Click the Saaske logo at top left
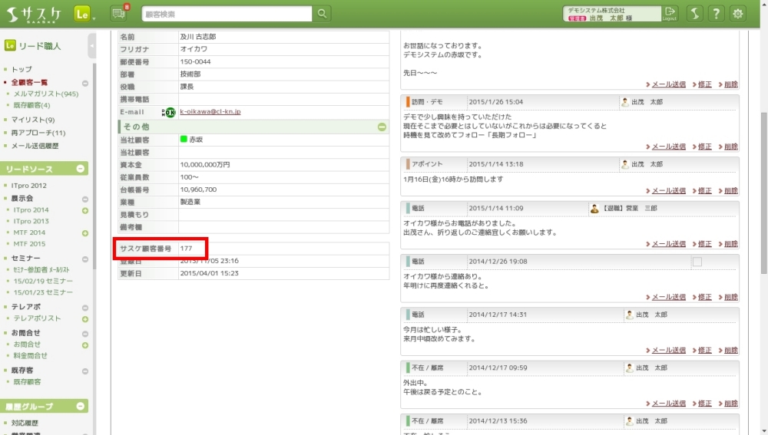The height and width of the screenshot is (435, 768). pyautogui.click(x=35, y=14)
